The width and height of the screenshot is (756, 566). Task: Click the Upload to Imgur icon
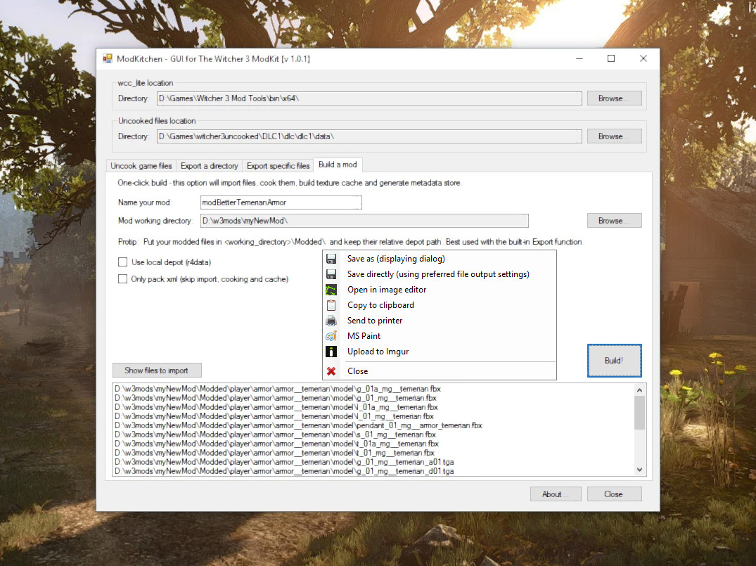coord(331,352)
